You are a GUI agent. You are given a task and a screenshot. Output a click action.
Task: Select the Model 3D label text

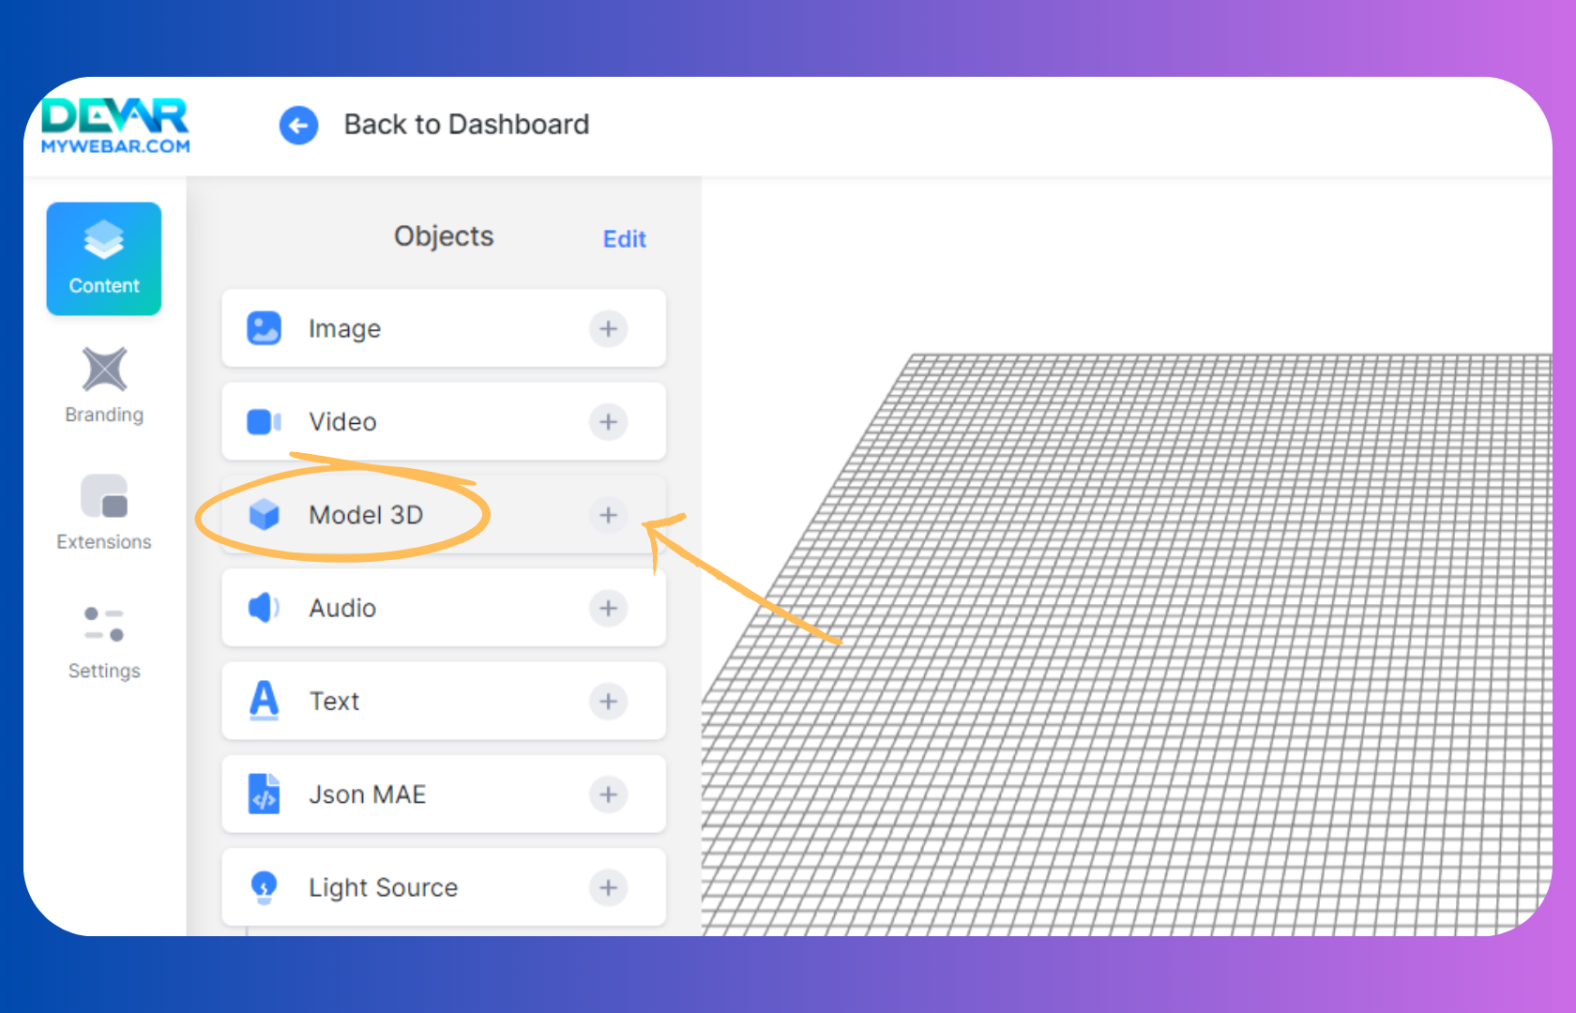point(366,515)
